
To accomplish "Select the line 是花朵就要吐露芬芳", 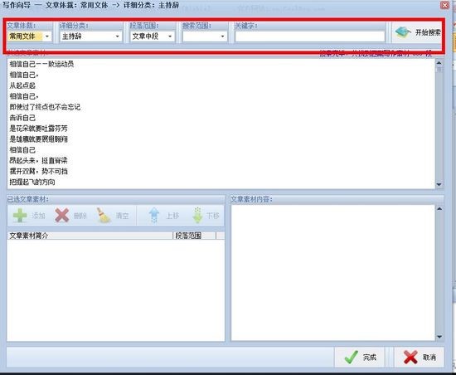I will tap(38, 129).
